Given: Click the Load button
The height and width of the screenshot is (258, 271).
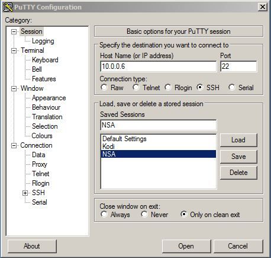Looking at the screenshot, I should click(238, 140).
